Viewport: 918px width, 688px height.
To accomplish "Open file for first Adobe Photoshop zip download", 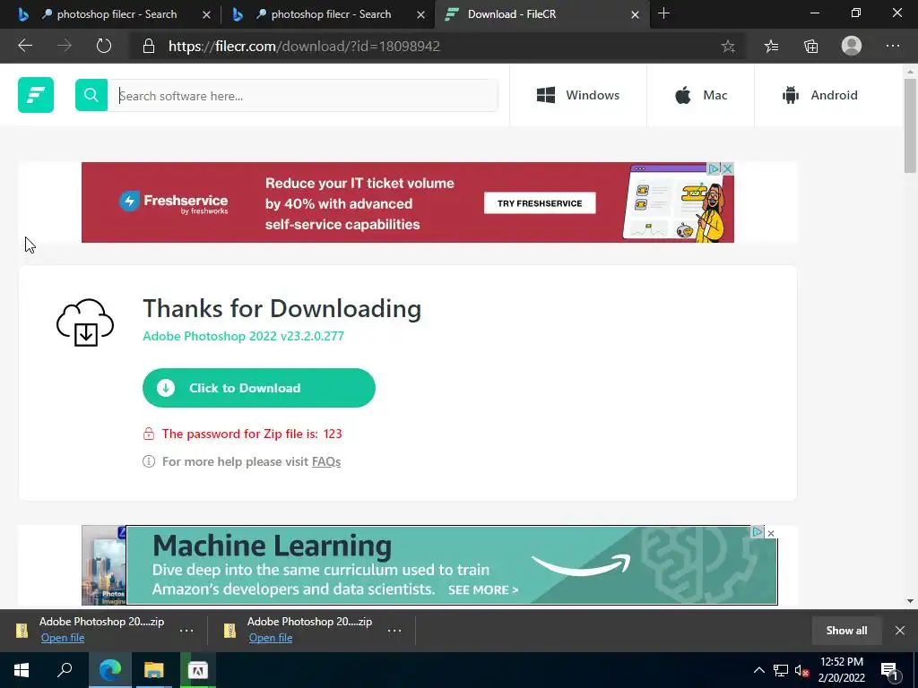I will click(63, 638).
